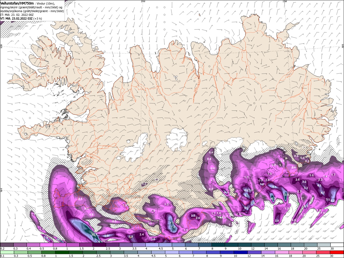This screenshot has height=258, width=344.
Task: Click the 0.1 label on the rain legend
Action: [2, 256]
